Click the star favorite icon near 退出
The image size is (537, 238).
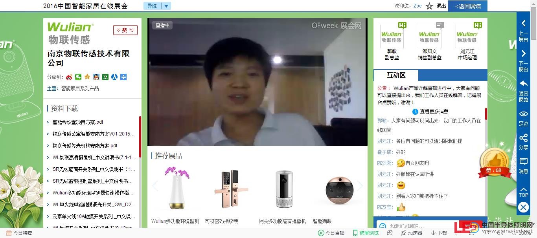point(429,6)
